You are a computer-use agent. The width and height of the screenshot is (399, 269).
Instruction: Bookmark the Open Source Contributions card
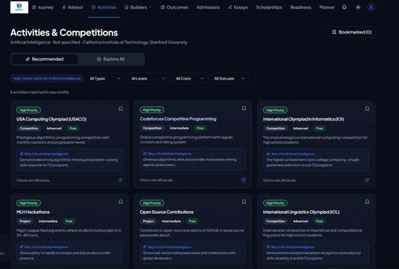(244, 202)
